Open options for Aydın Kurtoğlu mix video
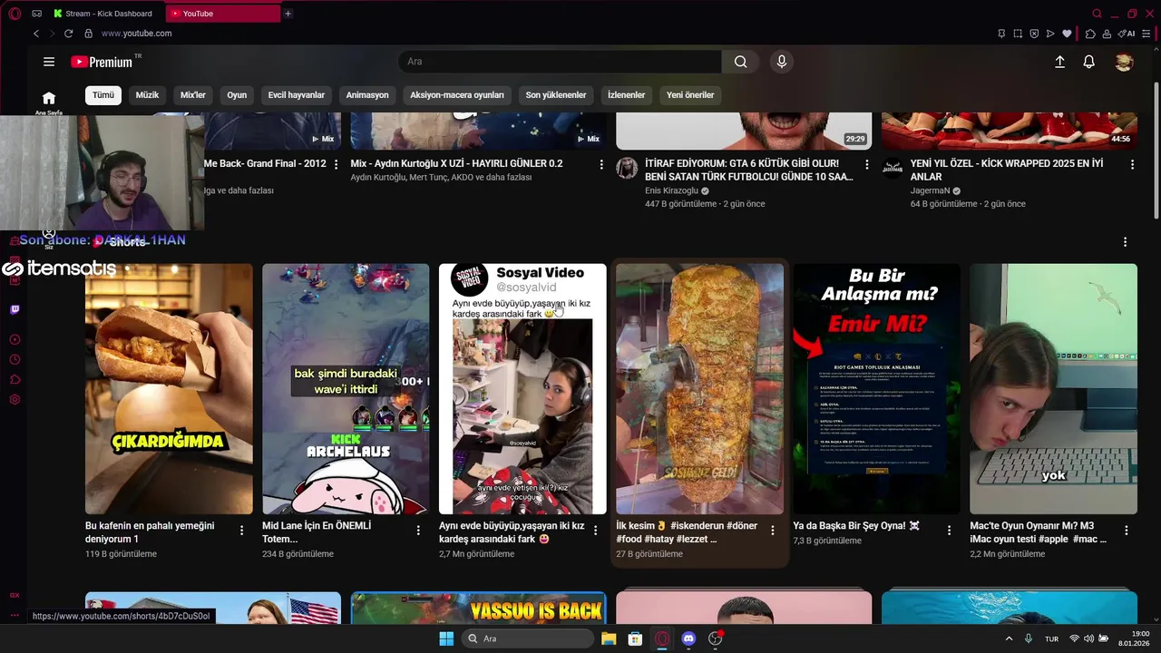Image resolution: width=1161 pixels, height=653 pixels. [601, 164]
